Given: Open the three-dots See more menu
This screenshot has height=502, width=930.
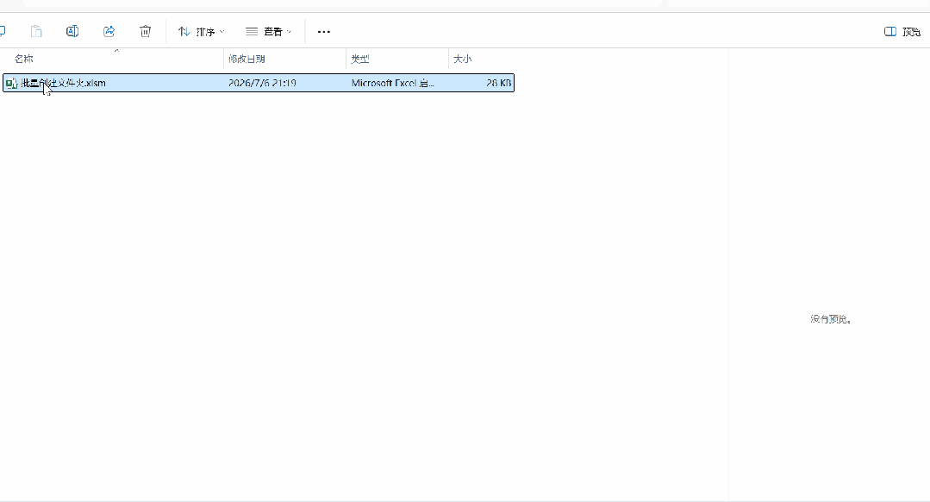Looking at the screenshot, I should pos(324,31).
